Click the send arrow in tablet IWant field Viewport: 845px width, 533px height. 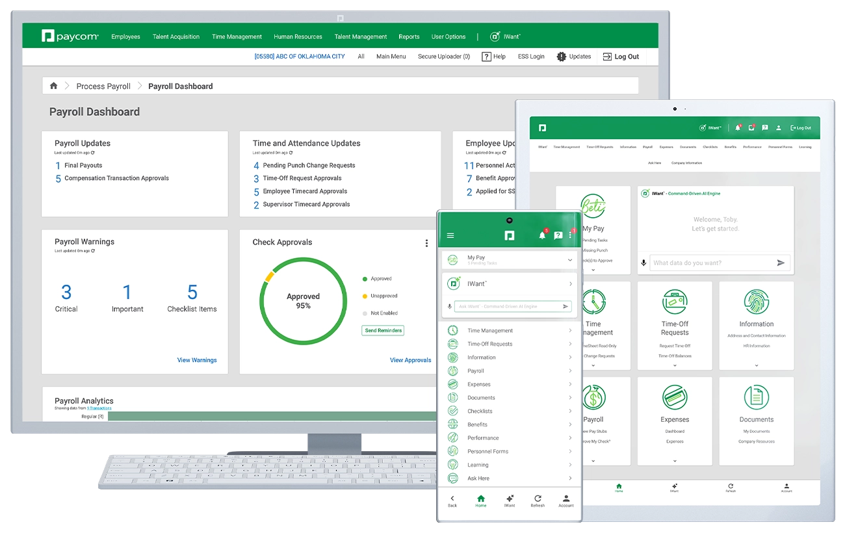click(781, 263)
